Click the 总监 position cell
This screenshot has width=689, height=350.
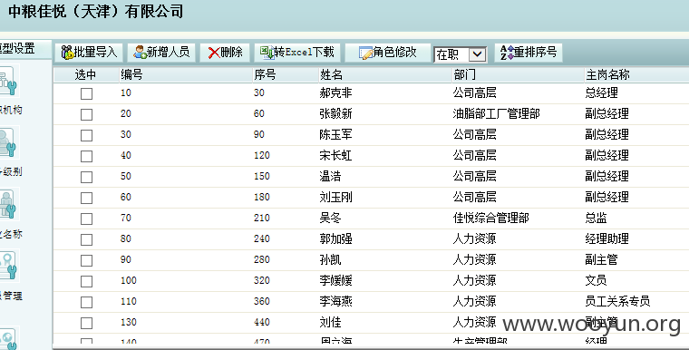(x=596, y=219)
